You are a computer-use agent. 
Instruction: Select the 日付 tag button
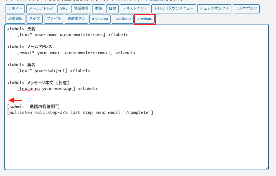click(112, 9)
